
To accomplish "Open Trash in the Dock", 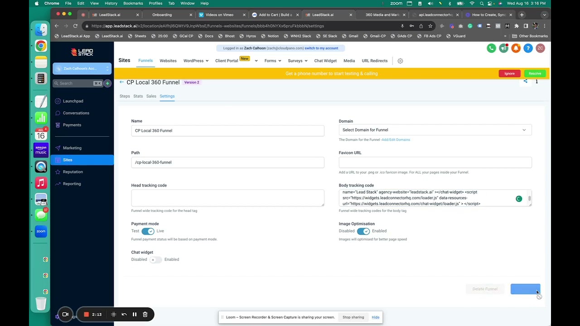I will [41, 303].
